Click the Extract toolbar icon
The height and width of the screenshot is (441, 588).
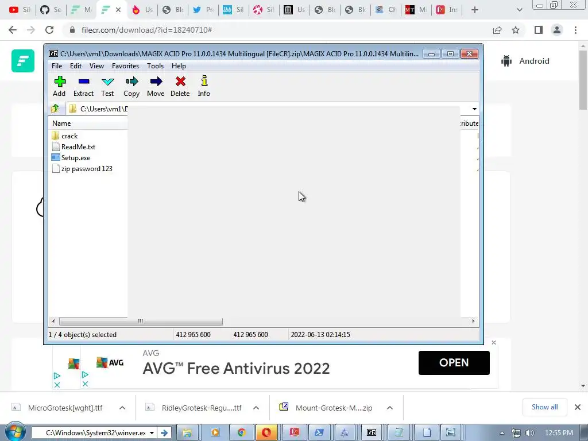[83, 86]
